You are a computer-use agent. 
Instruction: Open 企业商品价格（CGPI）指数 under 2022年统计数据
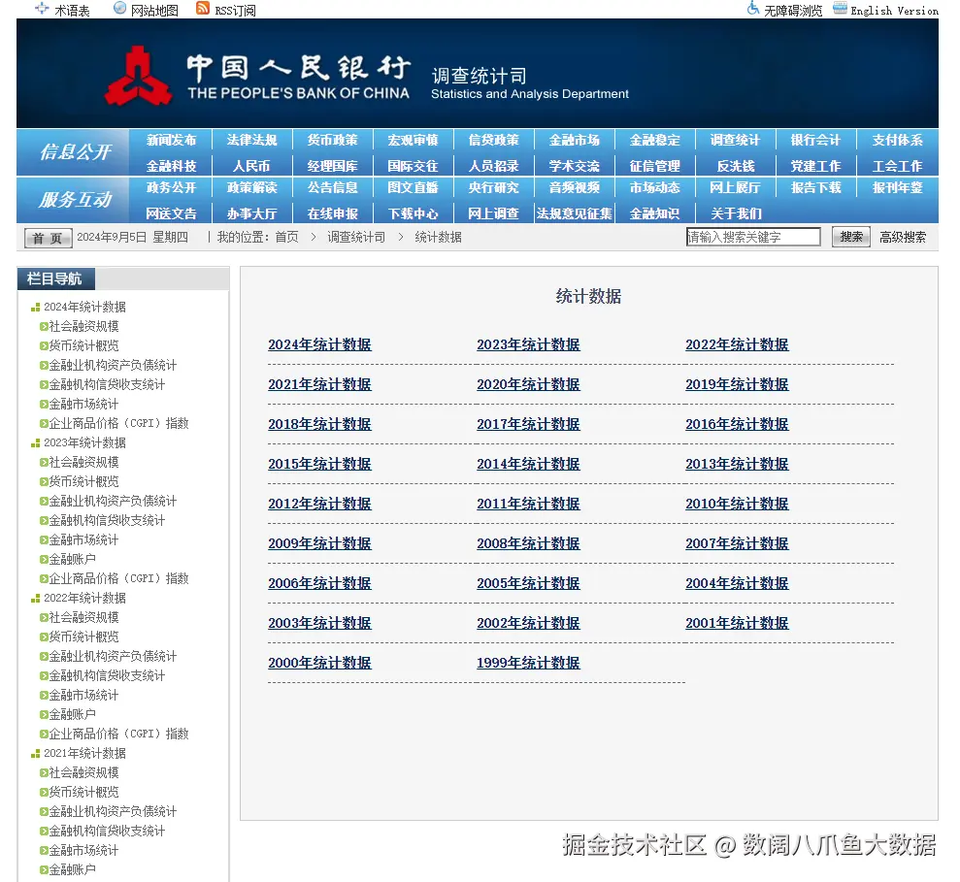118,734
